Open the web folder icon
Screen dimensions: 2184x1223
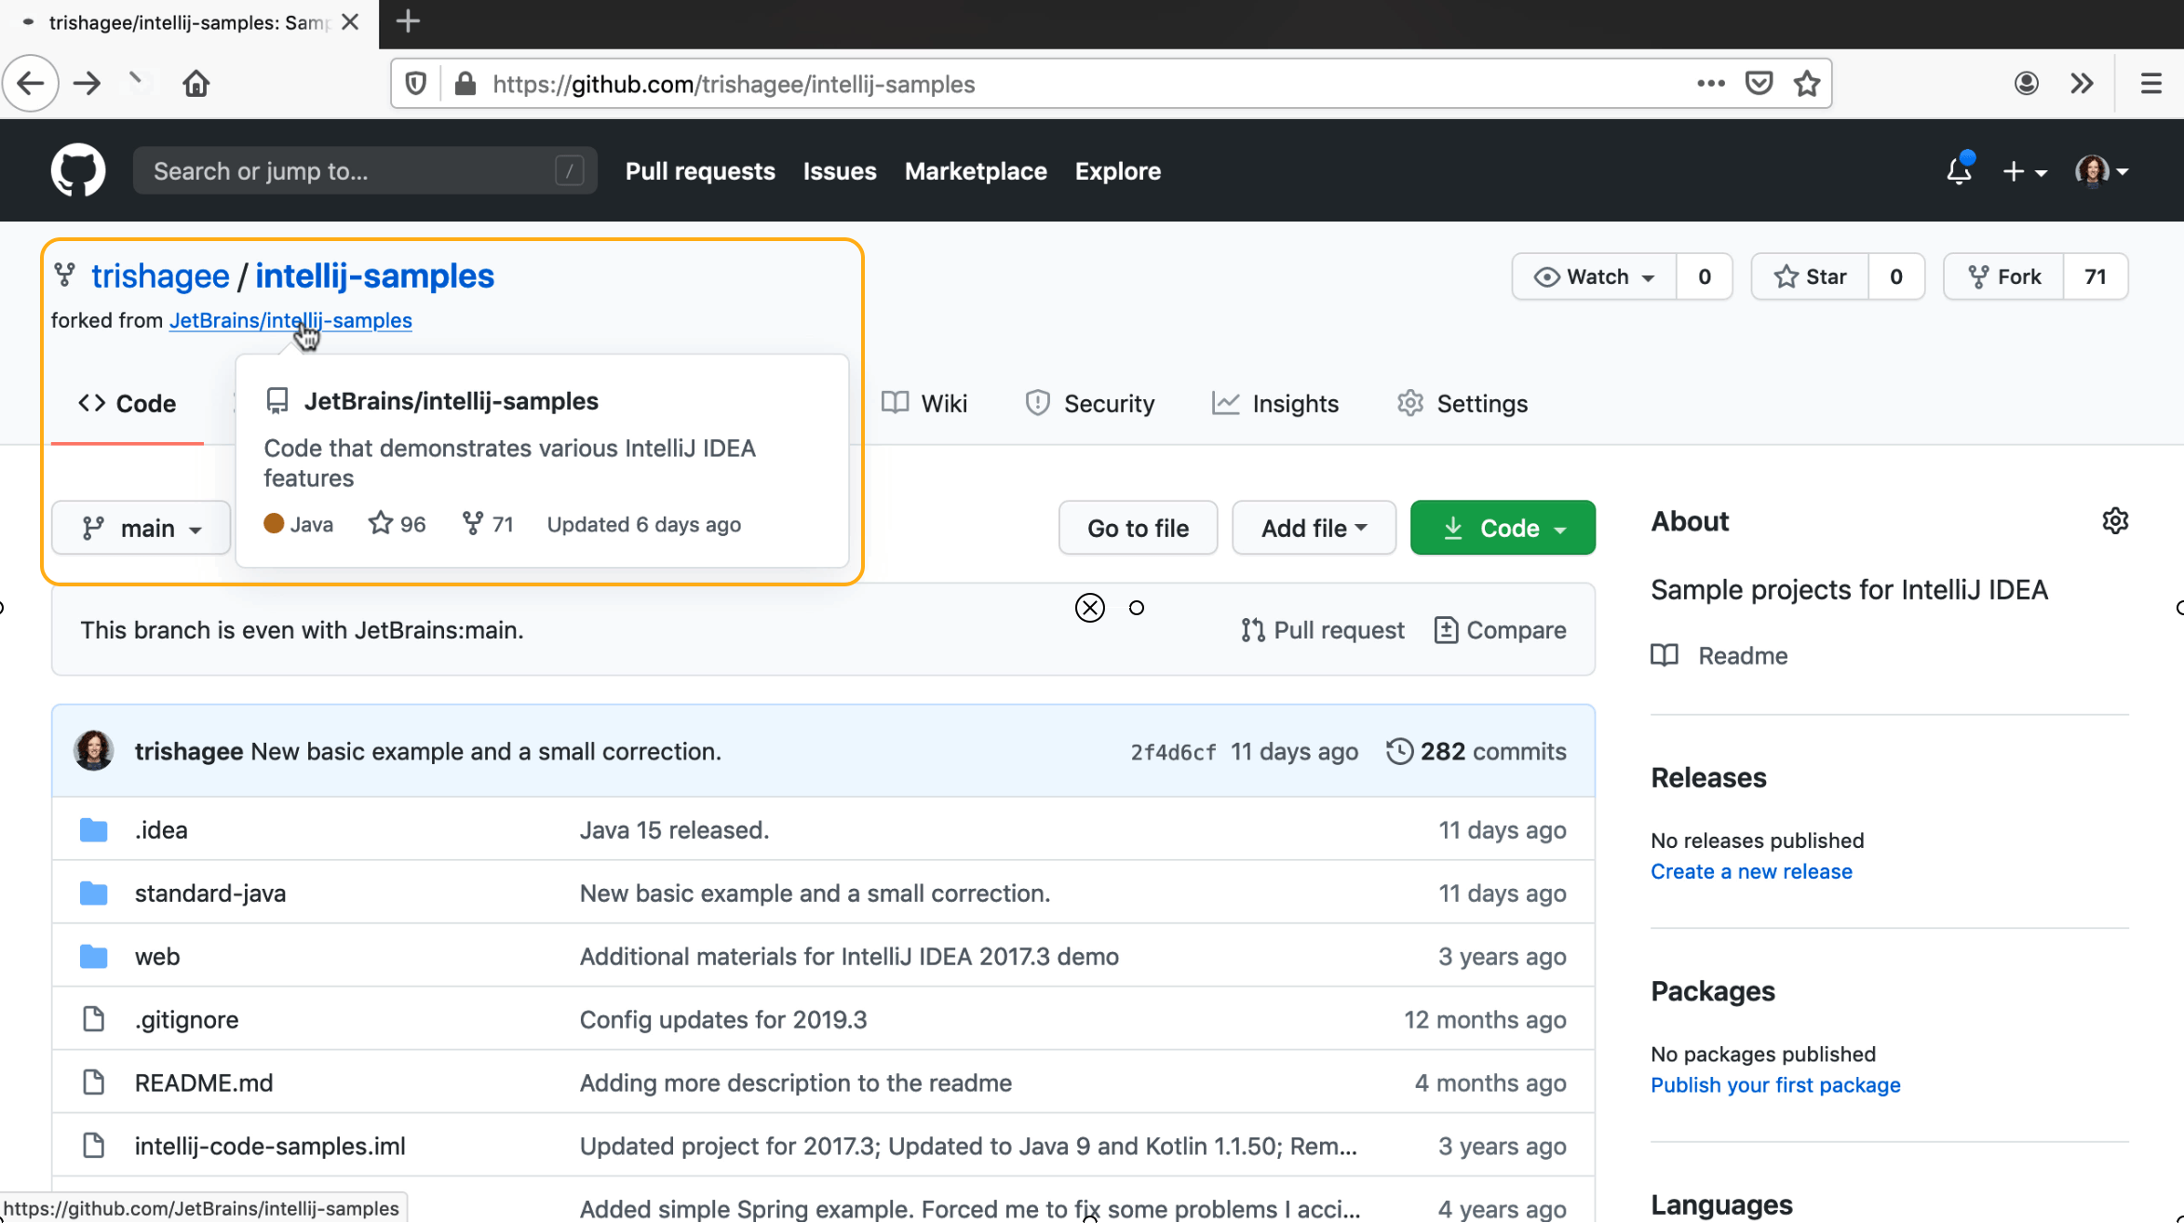point(94,956)
